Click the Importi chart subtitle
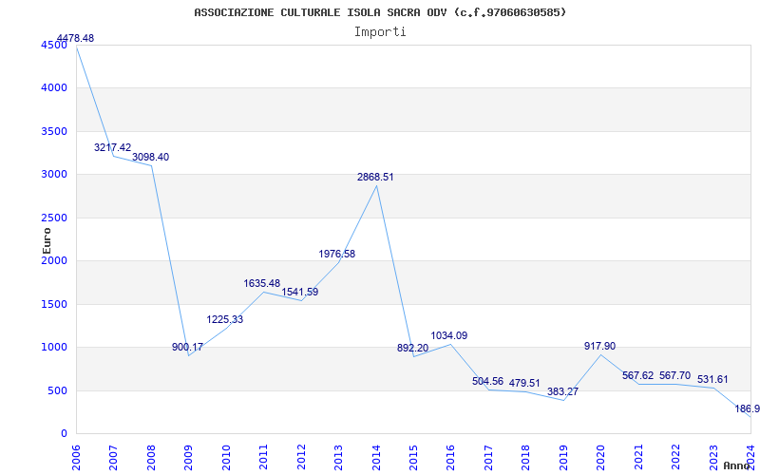 tap(380, 32)
